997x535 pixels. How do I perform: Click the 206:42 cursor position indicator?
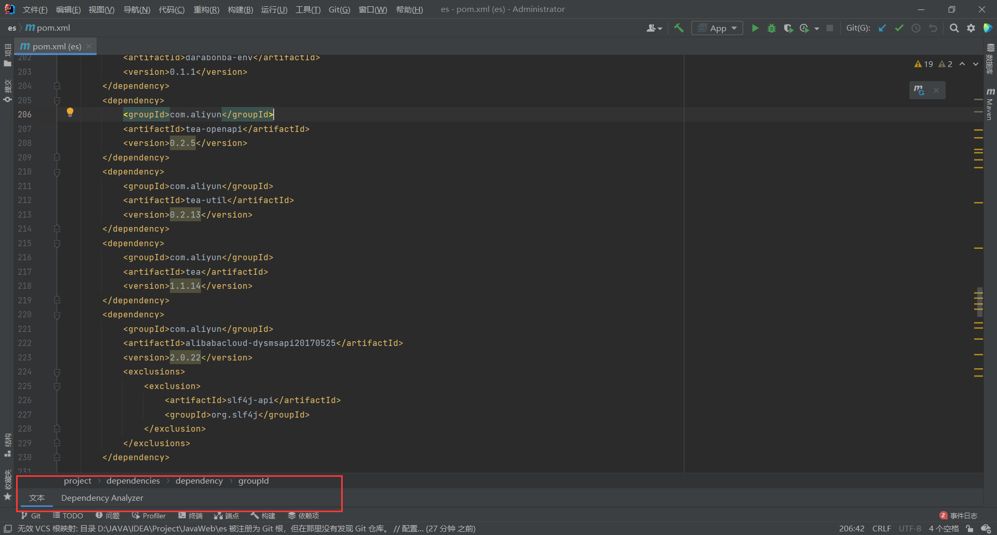[x=852, y=528]
